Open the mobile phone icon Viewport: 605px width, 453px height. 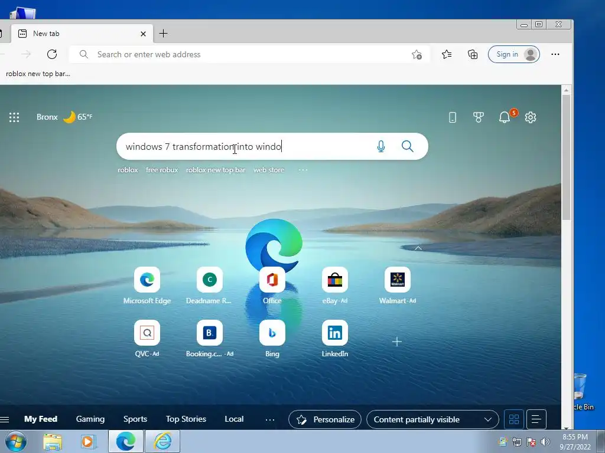(x=453, y=117)
